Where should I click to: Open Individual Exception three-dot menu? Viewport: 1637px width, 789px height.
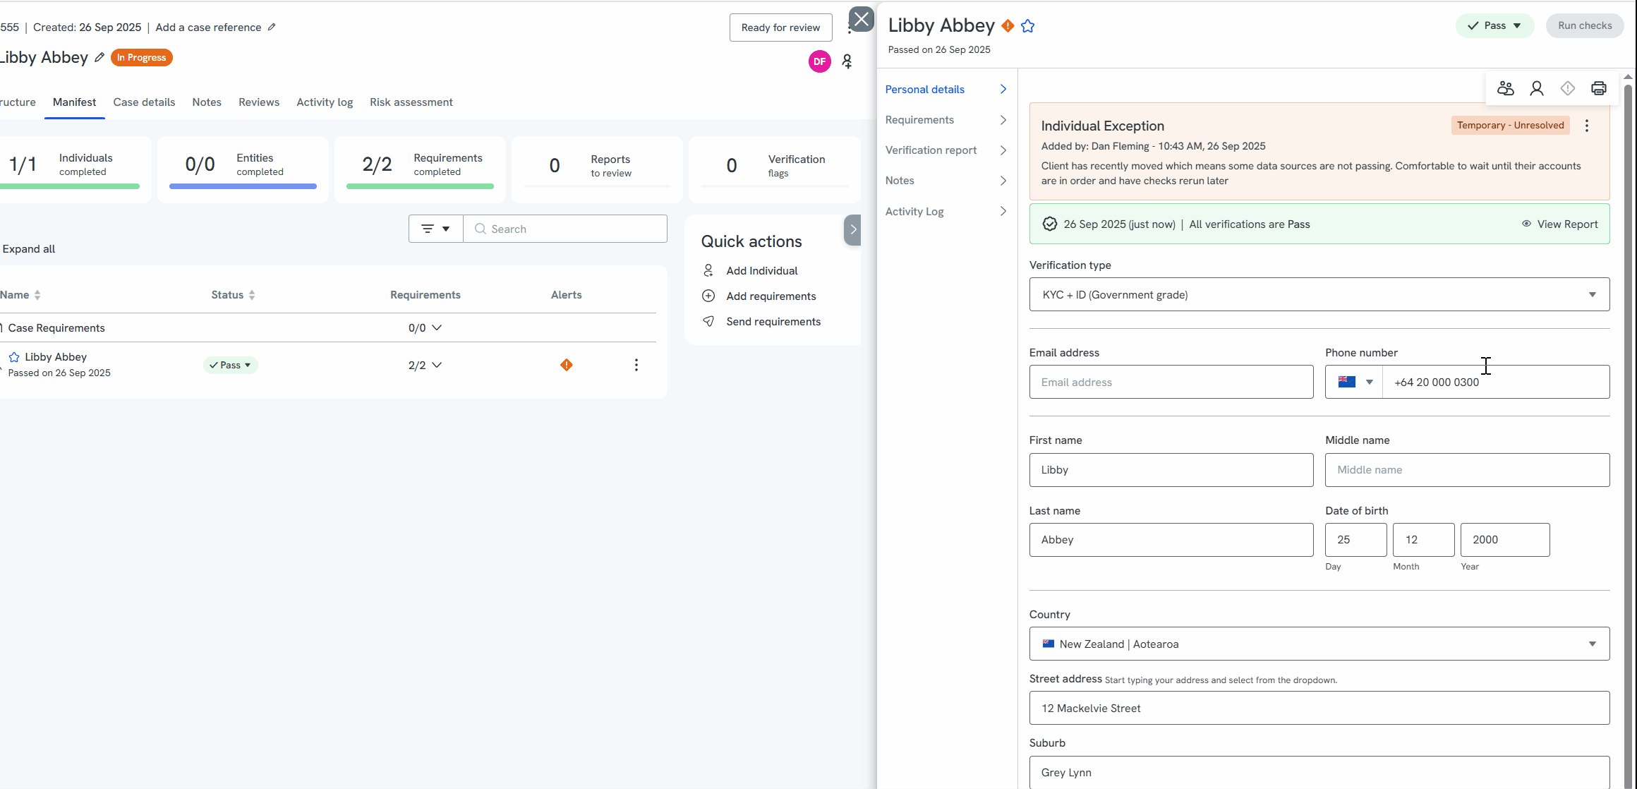[x=1587, y=126]
